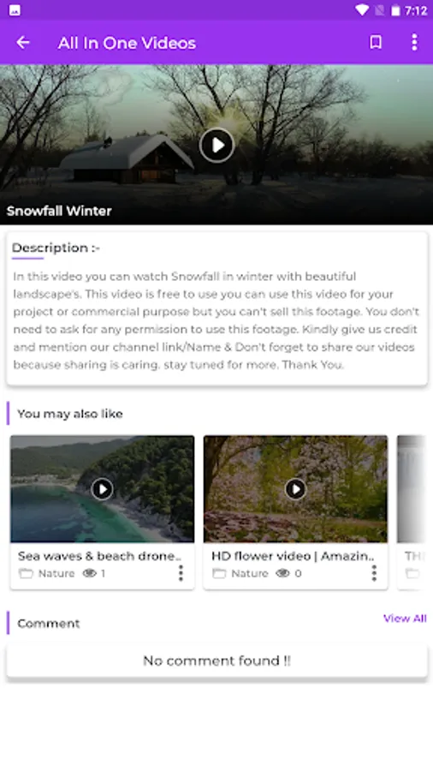Play the Snowfall Winter video

(217, 145)
